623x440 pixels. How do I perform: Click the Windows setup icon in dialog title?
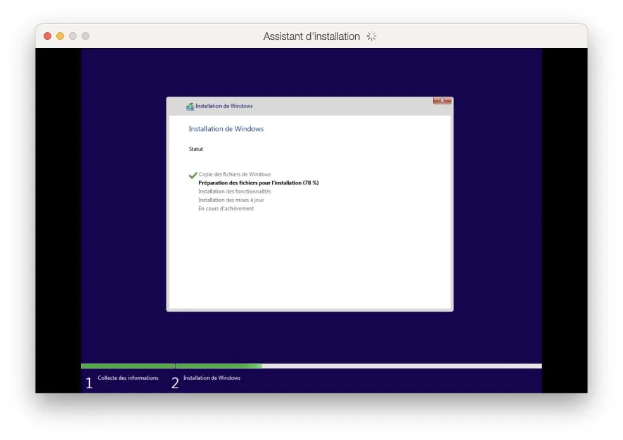(190, 106)
